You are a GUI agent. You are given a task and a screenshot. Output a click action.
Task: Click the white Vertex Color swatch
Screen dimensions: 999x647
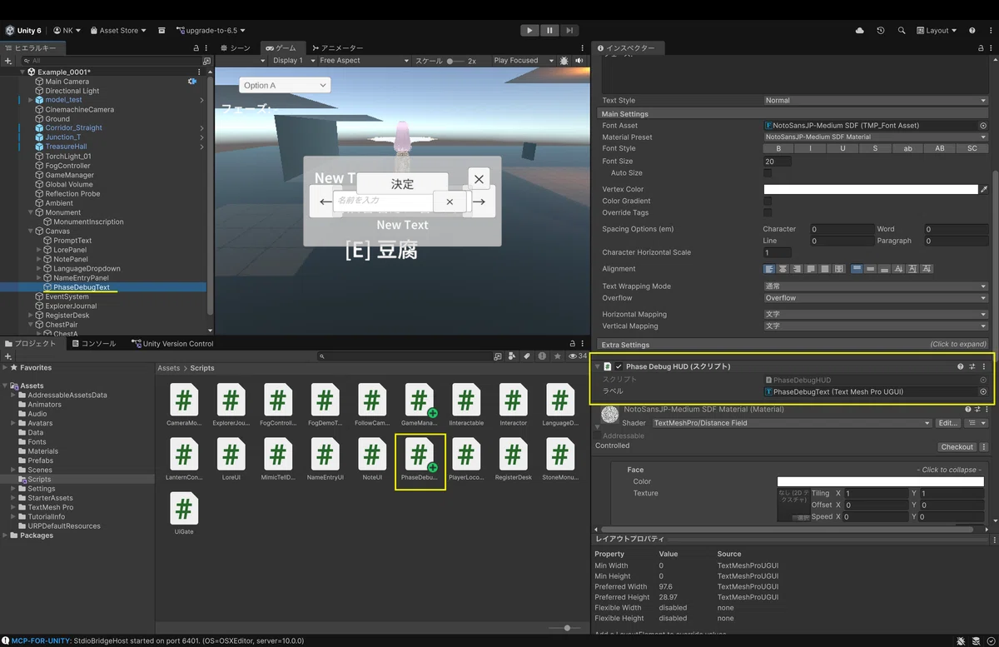(x=871, y=190)
